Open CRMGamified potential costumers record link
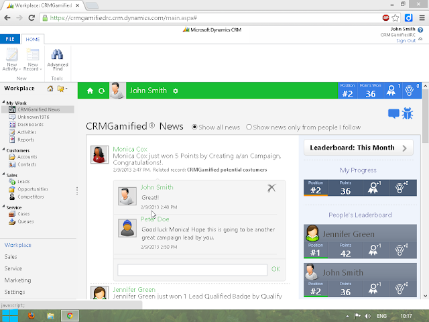429x322 pixels. [227, 170]
